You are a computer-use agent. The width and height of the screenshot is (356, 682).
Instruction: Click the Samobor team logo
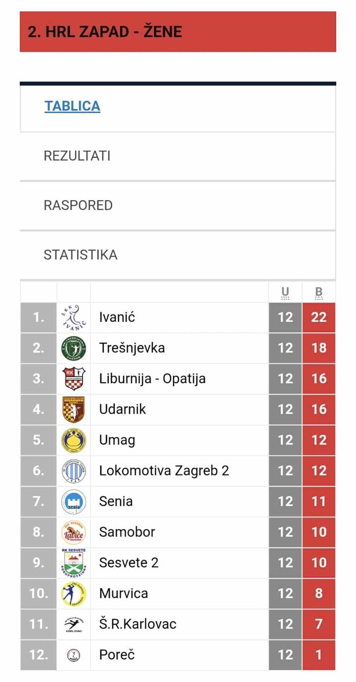74,532
